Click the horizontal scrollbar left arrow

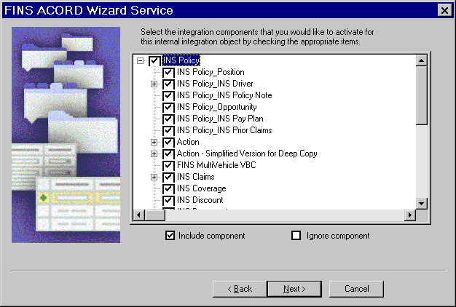tap(138, 215)
